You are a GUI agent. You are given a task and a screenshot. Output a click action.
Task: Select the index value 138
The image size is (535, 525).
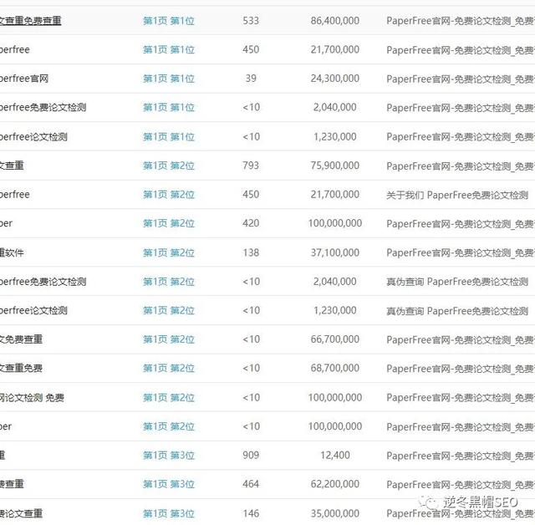[x=251, y=252]
